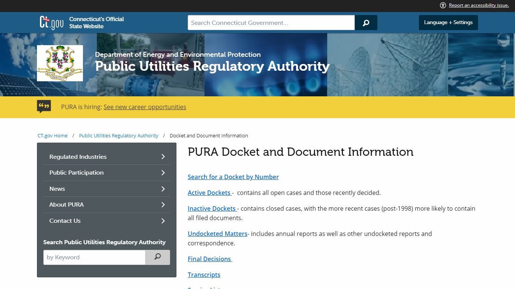Click Public Utilities Regulatory Authority banner title
515x289 pixels.
[212, 66]
